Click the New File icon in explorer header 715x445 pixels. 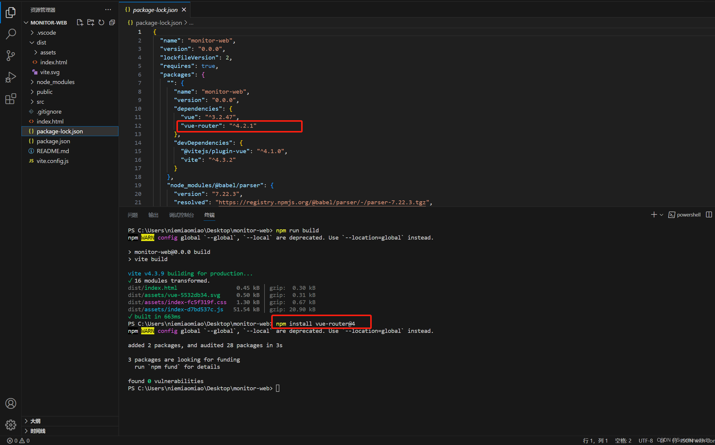click(80, 22)
